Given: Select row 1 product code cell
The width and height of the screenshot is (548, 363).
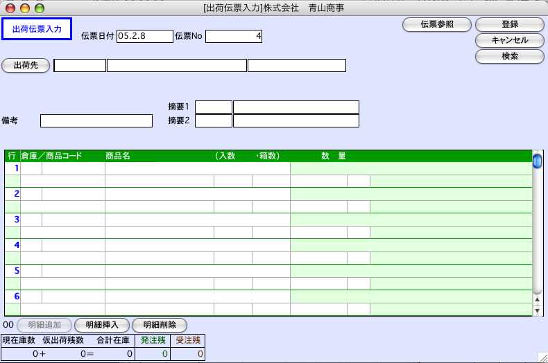Looking at the screenshot, I should (x=74, y=168).
